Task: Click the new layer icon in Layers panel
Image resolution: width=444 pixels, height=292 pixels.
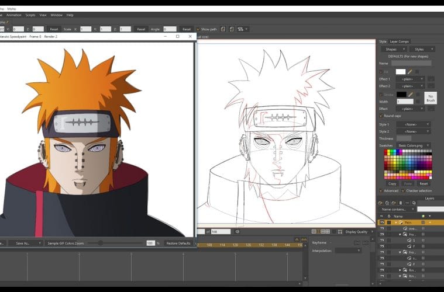Action: 380,203
